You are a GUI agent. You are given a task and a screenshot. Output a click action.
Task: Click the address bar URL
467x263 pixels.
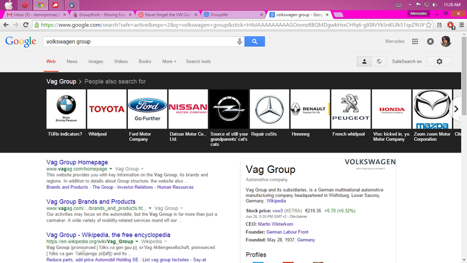tap(232, 25)
